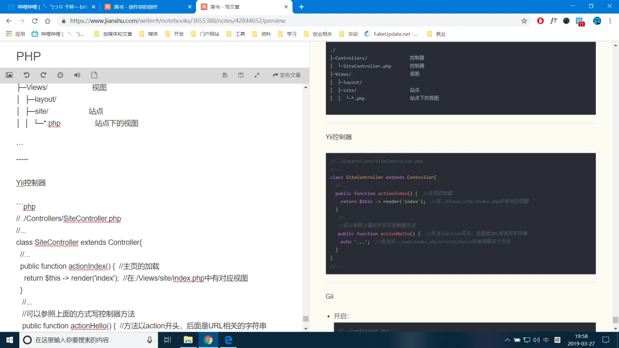View site info via the padlock icon

63,21
